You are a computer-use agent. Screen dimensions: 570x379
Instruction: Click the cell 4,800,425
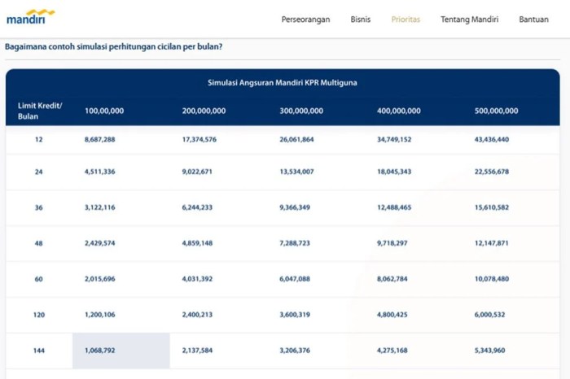[x=392, y=315]
